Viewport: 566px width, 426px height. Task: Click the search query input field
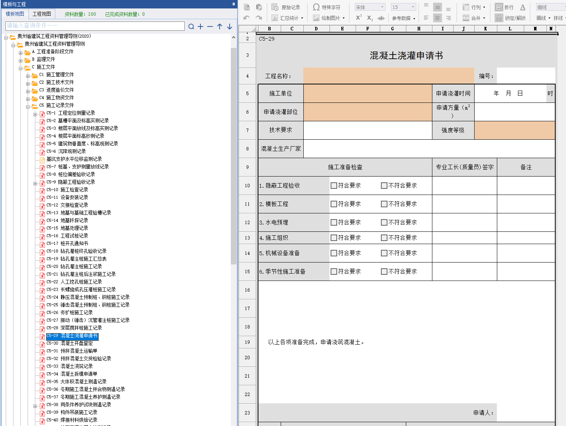tap(95, 26)
